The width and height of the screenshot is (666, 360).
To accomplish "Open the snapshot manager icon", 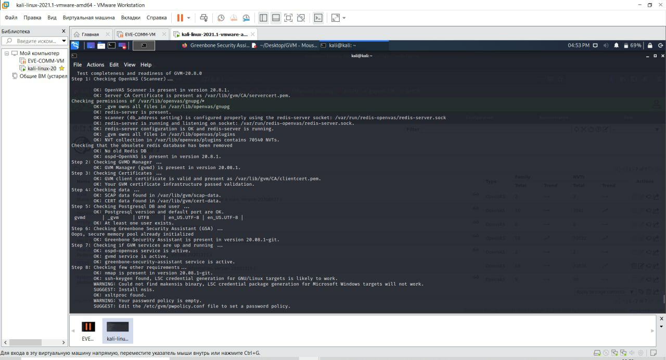I will pyautogui.click(x=247, y=18).
